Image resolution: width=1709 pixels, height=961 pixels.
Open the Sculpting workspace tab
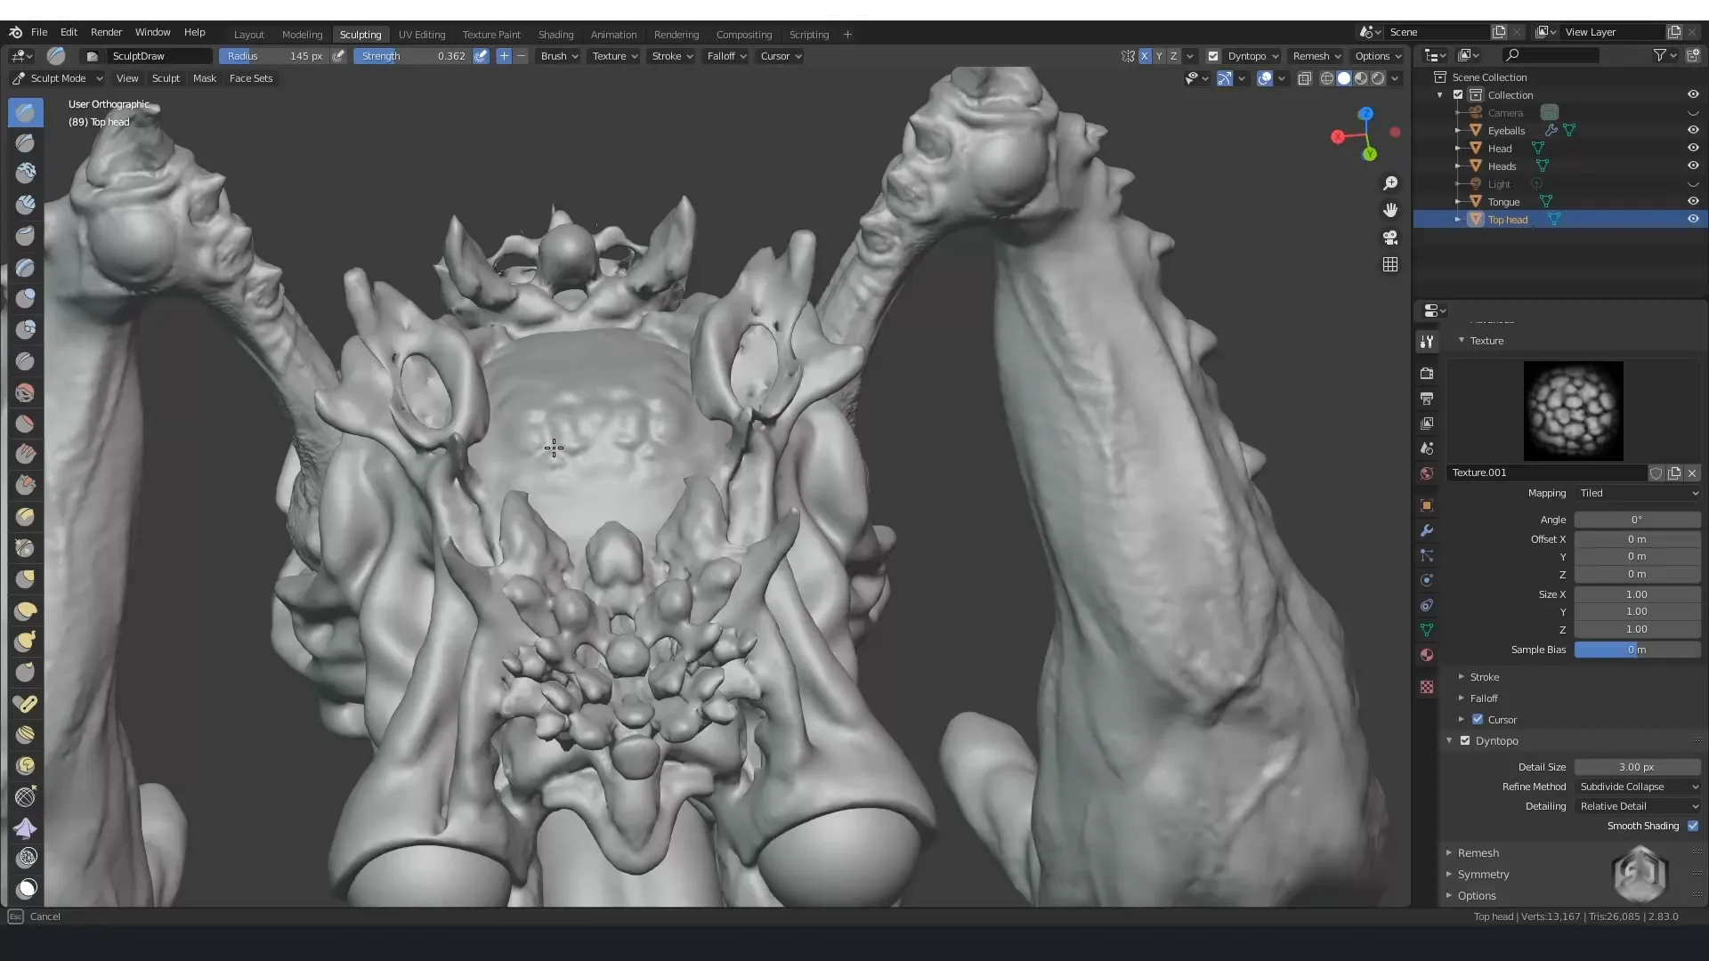pyautogui.click(x=360, y=33)
